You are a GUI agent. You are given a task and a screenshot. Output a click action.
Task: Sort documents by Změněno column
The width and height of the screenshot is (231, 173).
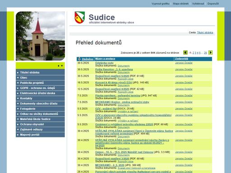pyautogui.click(x=88, y=59)
